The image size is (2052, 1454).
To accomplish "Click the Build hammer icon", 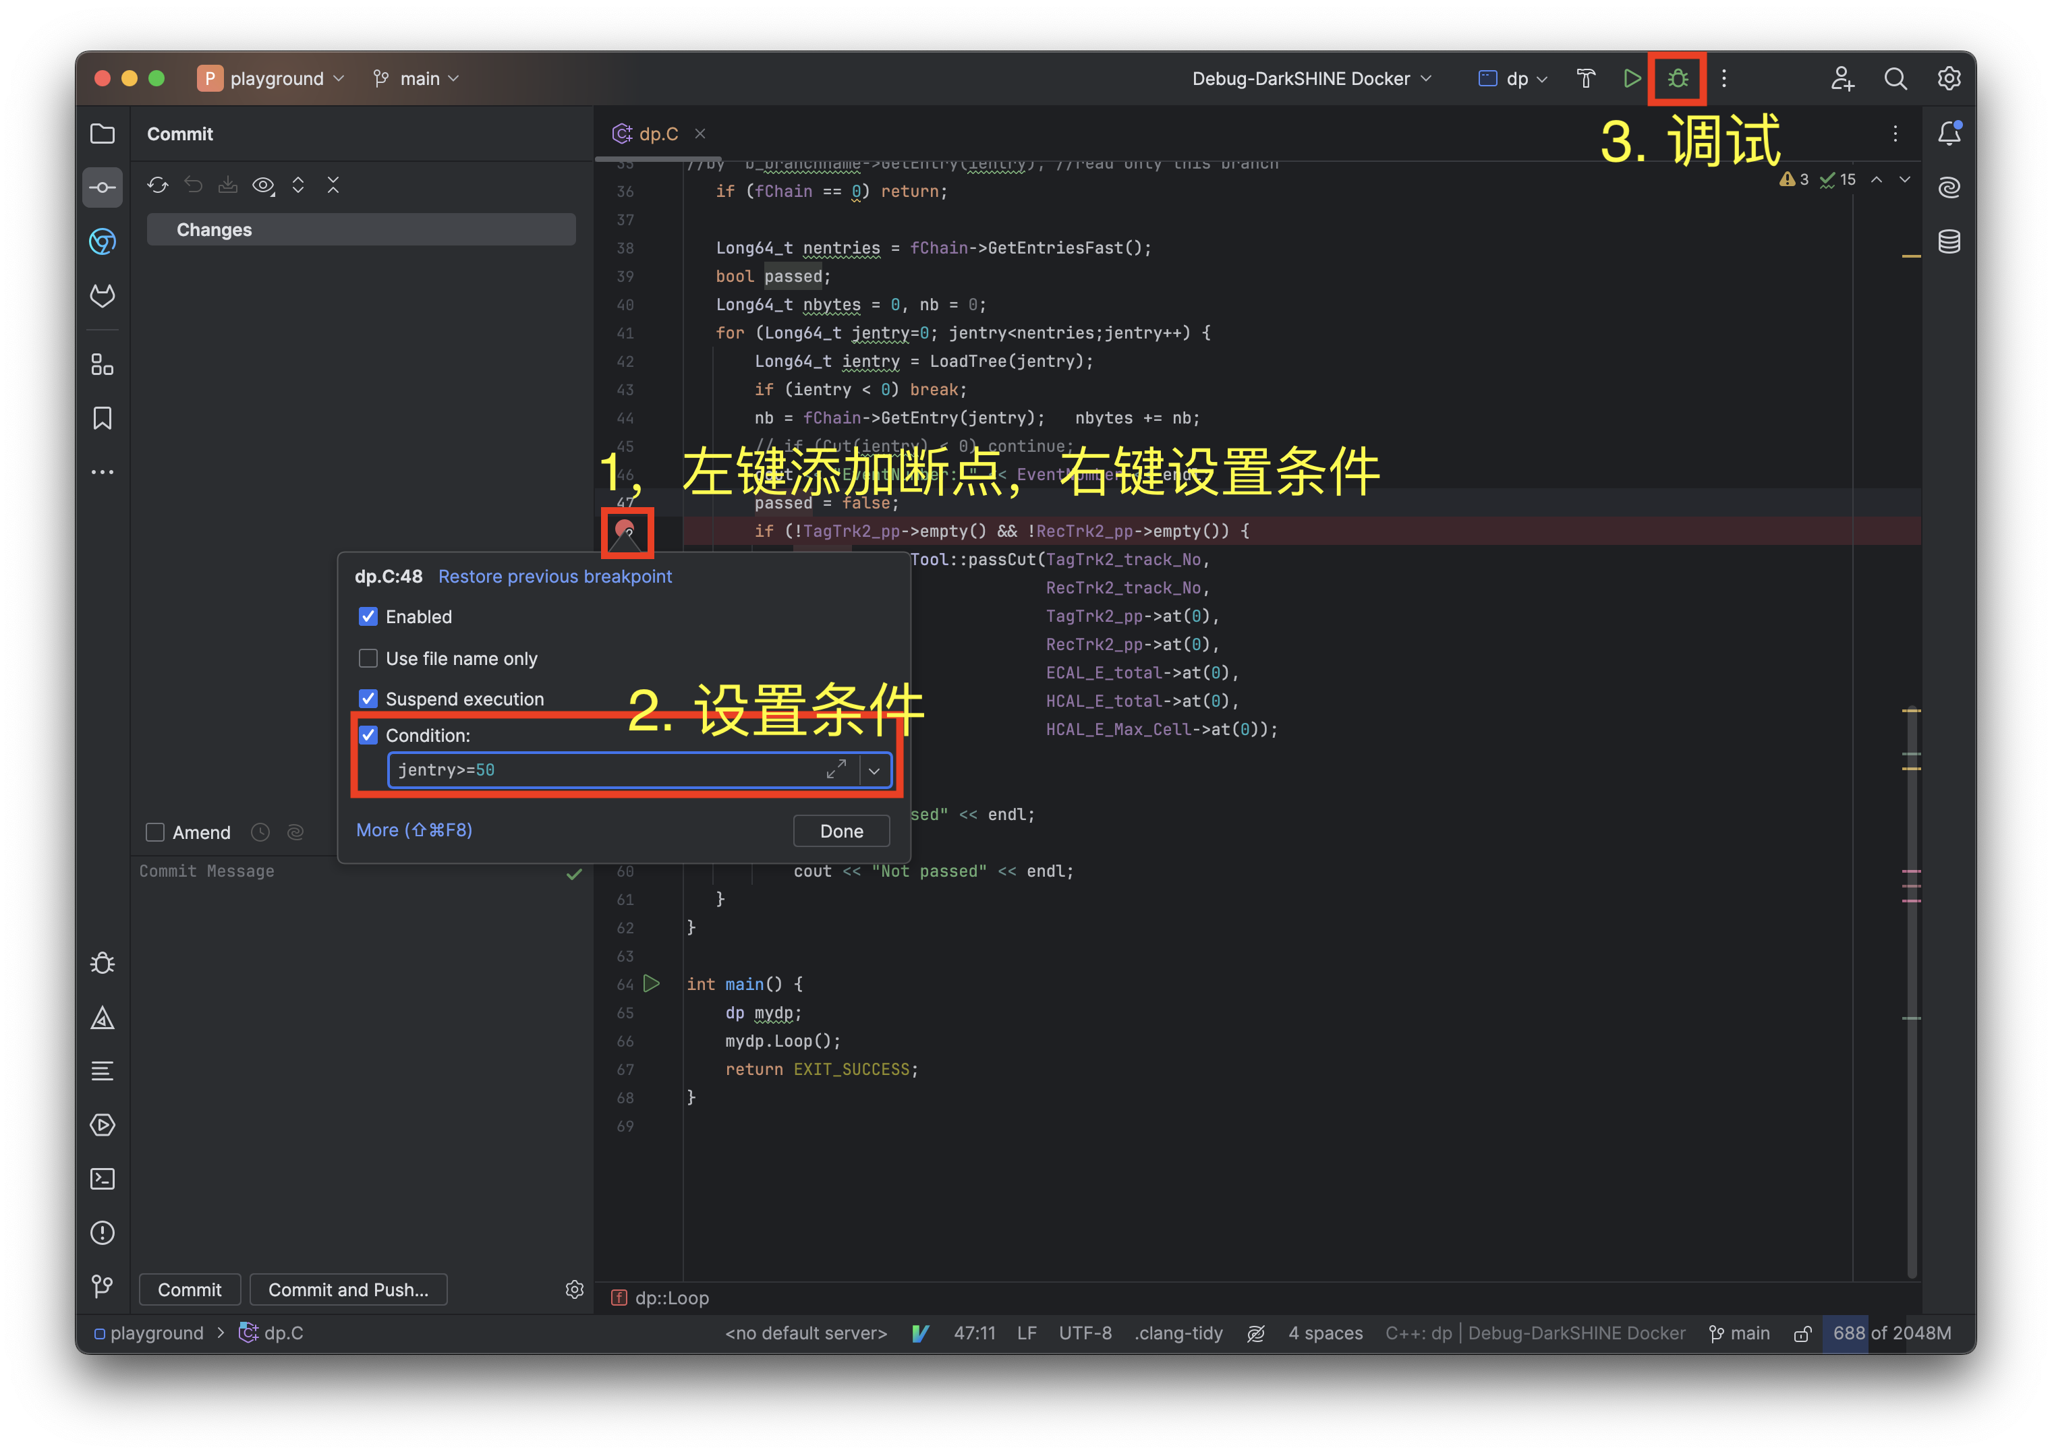I will click(x=1586, y=79).
